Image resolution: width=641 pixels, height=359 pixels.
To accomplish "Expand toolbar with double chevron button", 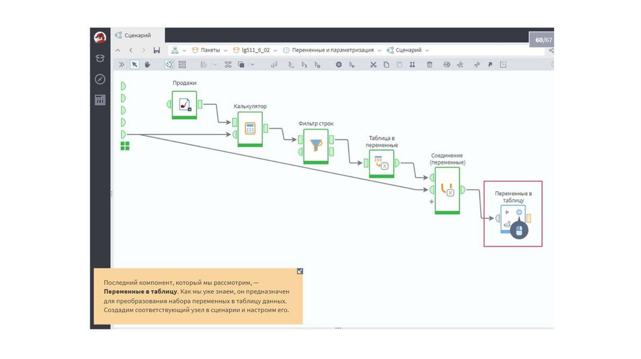I will [120, 64].
